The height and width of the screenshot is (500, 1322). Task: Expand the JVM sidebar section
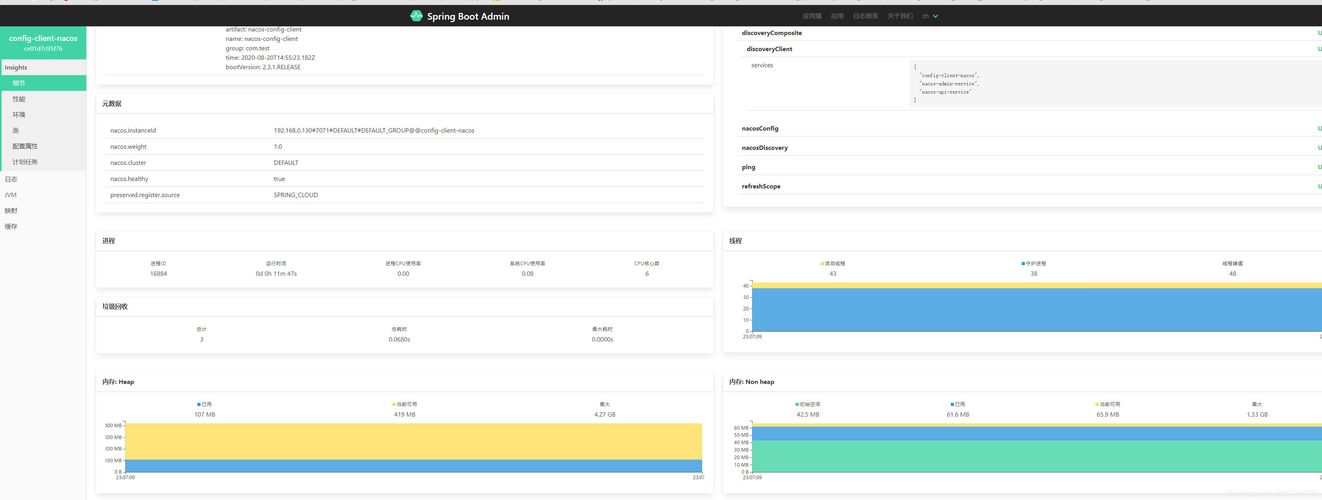coord(43,195)
